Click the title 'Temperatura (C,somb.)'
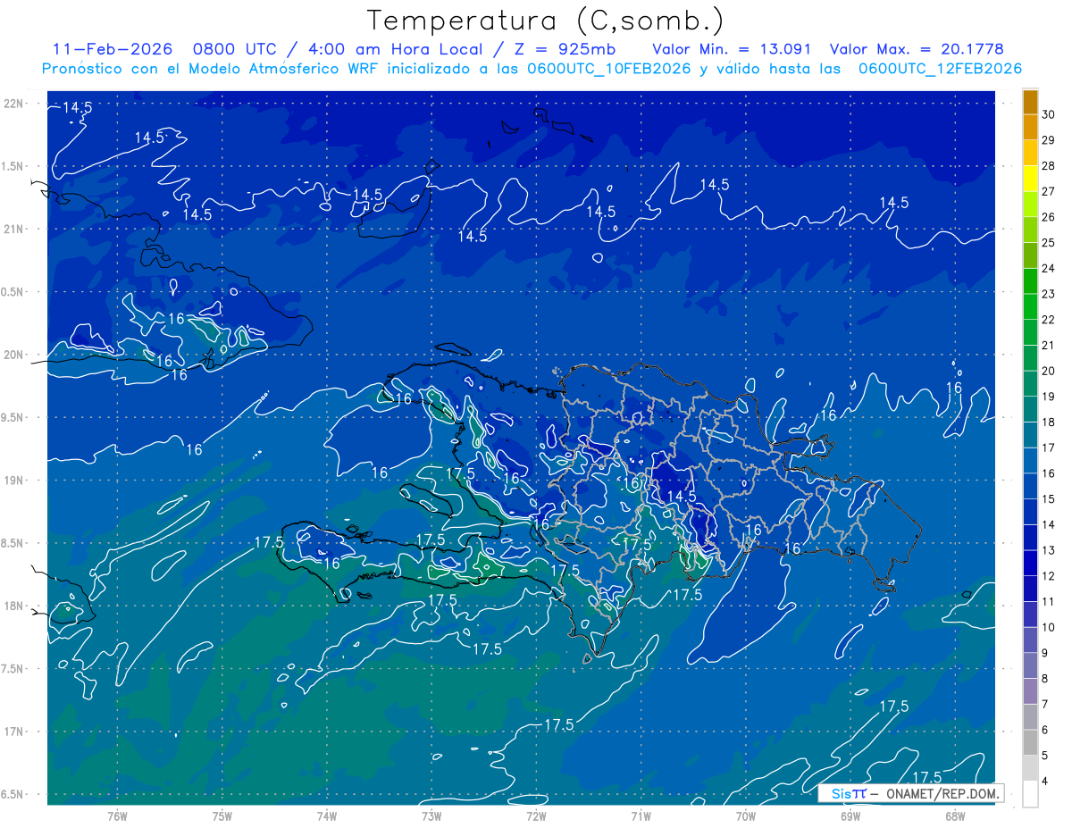The image size is (1072, 828). pyautogui.click(x=546, y=21)
